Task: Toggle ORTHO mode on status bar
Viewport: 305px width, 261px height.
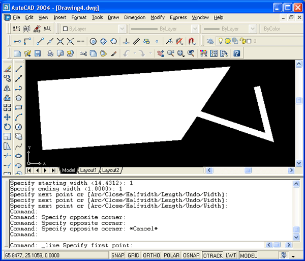Action: [x=151, y=255]
